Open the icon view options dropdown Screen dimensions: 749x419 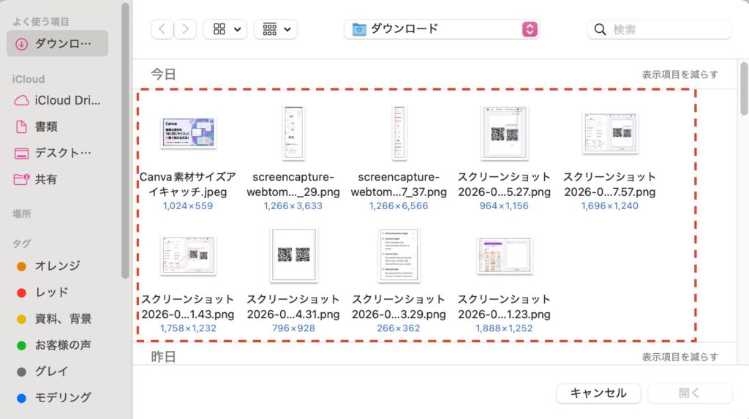tap(225, 29)
